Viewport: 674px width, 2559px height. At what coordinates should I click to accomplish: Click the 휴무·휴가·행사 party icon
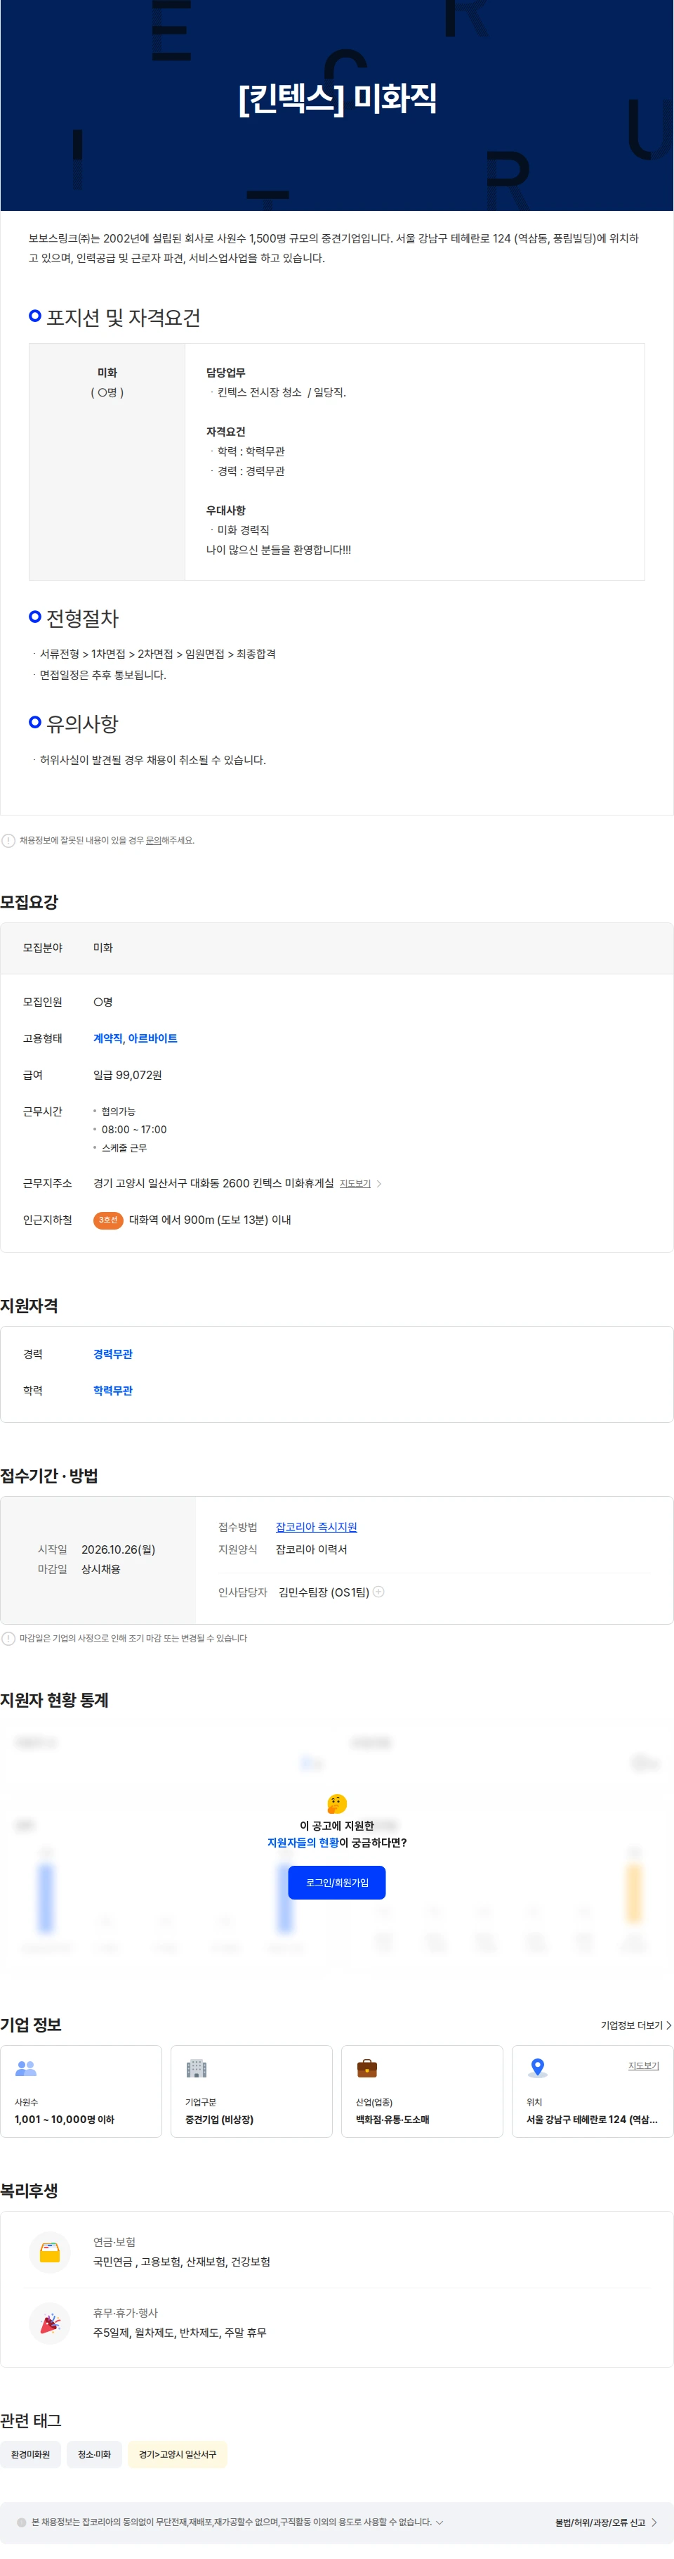[50, 2323]
